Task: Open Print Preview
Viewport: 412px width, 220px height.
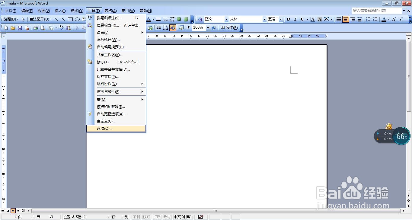Action: coord(43,28)
